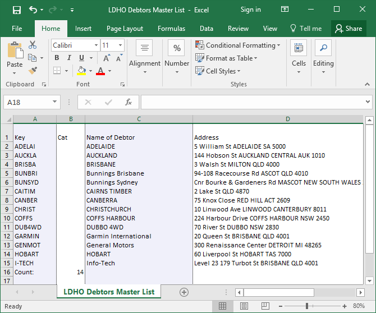Click the Copy icon
Viewport: 376px width, 313px height.
click(x=33, y=58)
